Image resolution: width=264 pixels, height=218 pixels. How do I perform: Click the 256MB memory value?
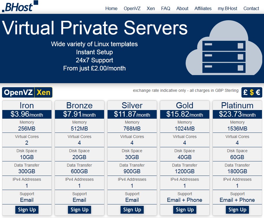pyautogui.click(x=27, y=128)
